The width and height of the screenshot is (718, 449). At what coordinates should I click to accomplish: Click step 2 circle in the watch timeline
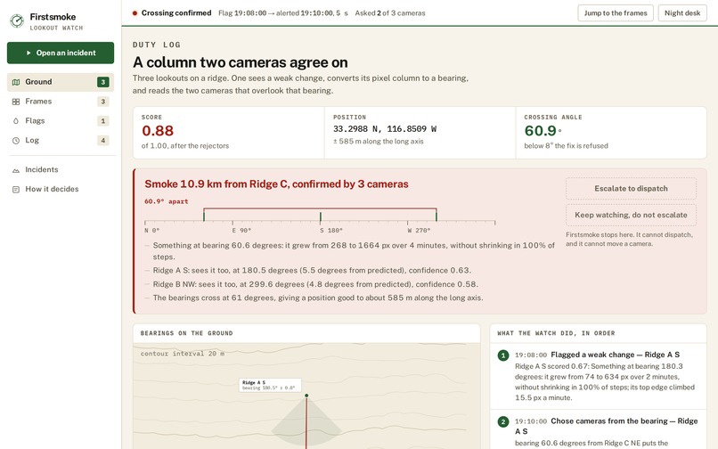pos(503,421)
